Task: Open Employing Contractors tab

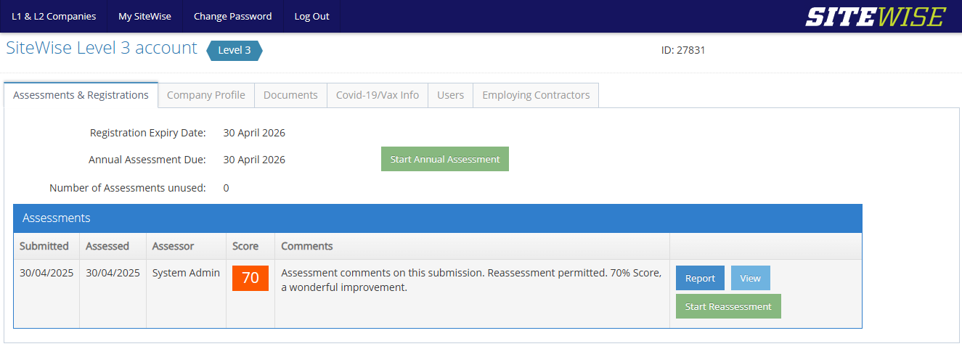Action: coord(536,95)
